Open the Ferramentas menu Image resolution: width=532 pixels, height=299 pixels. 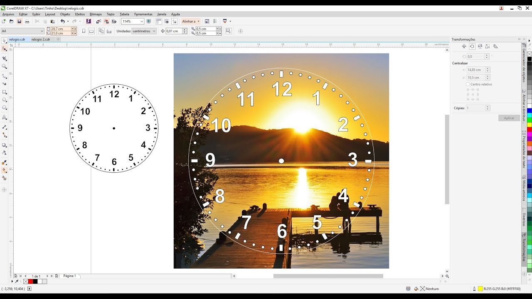pos(143,14)
